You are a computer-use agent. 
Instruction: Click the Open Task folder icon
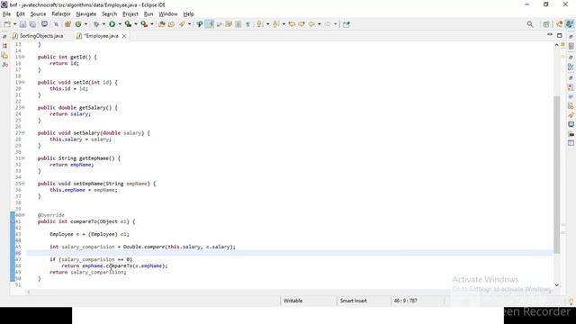click(x=171, y=24)
